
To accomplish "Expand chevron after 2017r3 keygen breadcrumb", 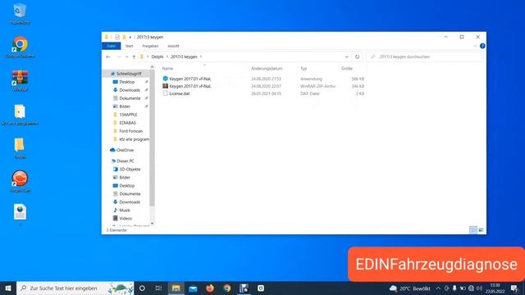I will (x=201, y=57).
